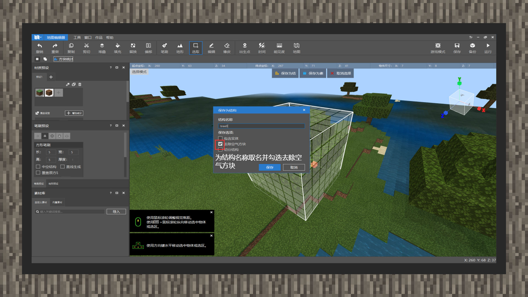Click the 3D axis orientation cube

tap(461, 102)
